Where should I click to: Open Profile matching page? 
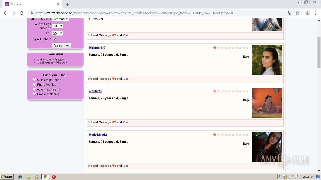click(x=48, y=94)
